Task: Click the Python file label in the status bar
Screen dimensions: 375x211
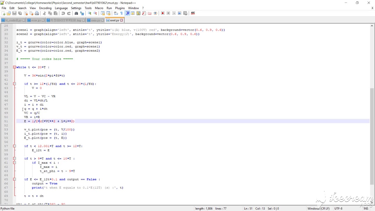Action: [8, 209]
